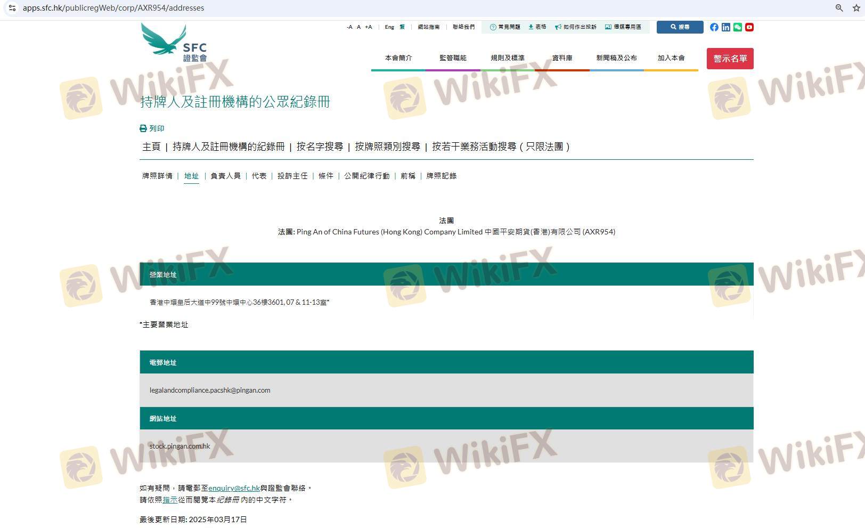Click the *主要營業地址 footnote text

tap(164, 324)
